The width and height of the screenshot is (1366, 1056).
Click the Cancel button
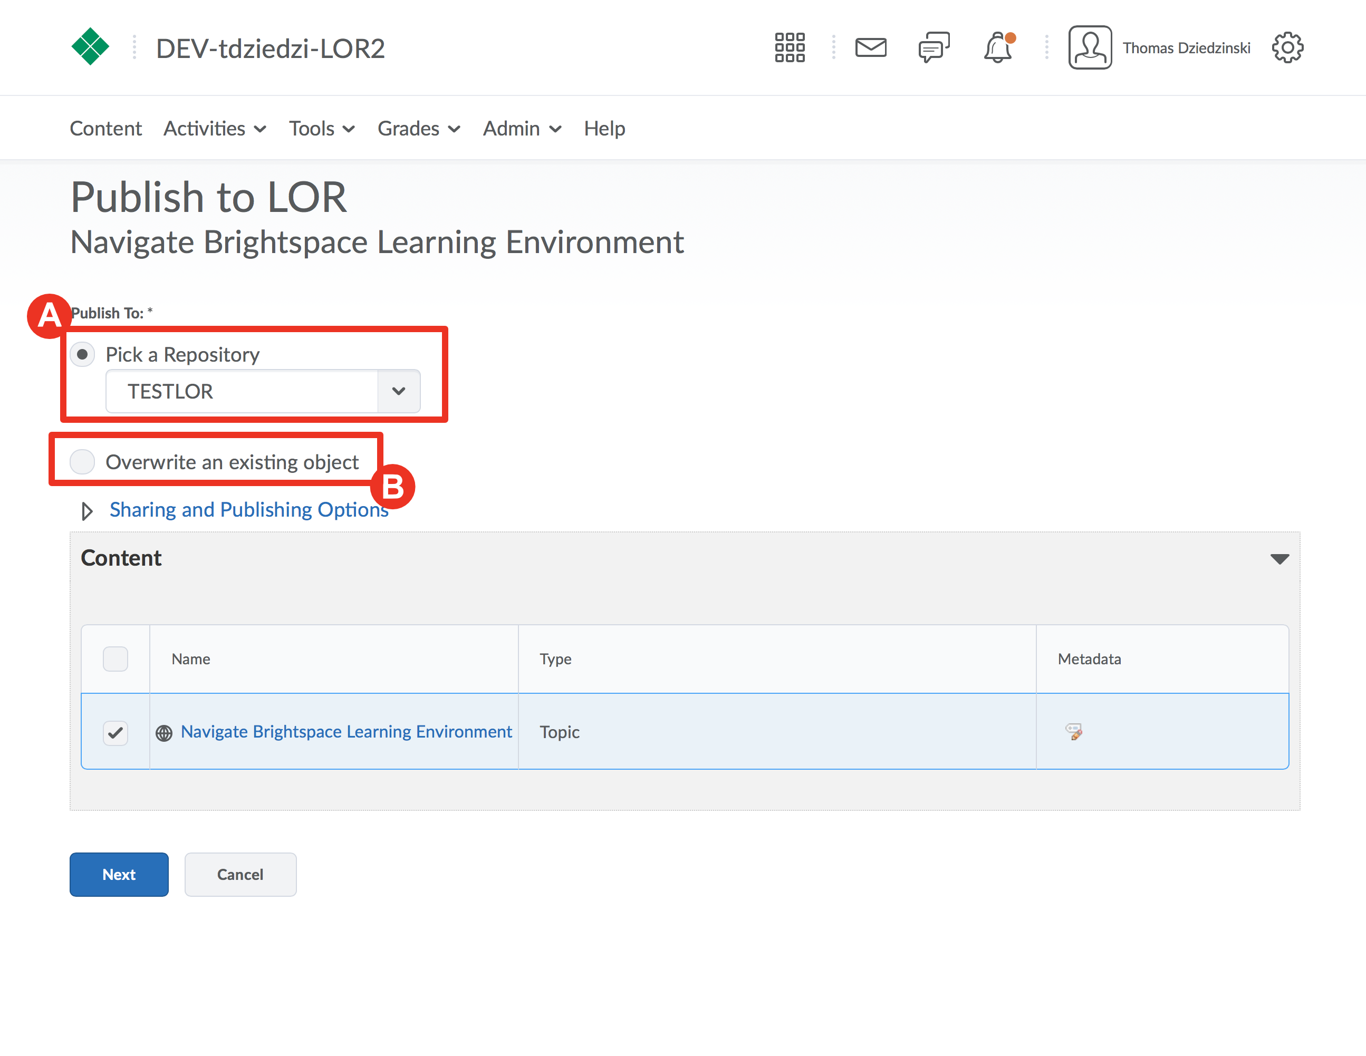240,874
